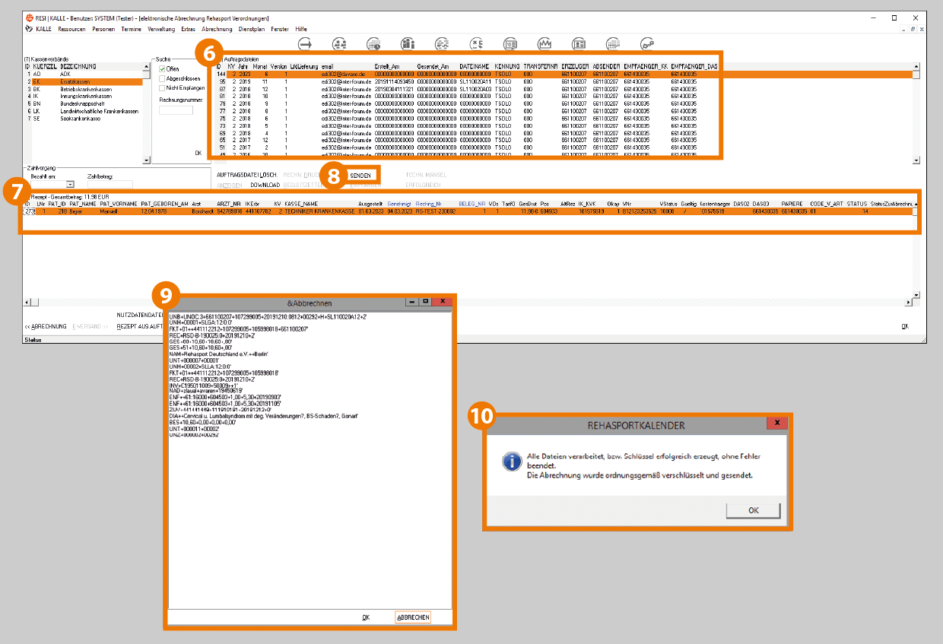Viewport: 943px width, 644px height.
Task: Click the arrow-in-circle toolbar icon
Action: pyautogui.click(x=306, y=43)
